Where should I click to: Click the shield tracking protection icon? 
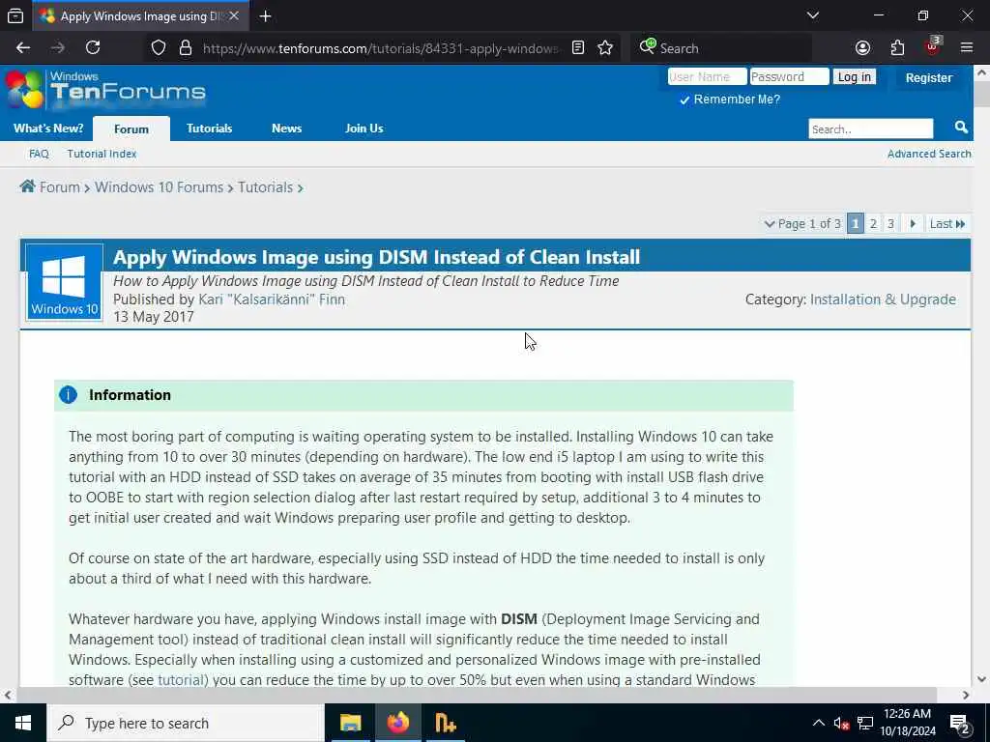pyautogui.click(x=159, y=48)
